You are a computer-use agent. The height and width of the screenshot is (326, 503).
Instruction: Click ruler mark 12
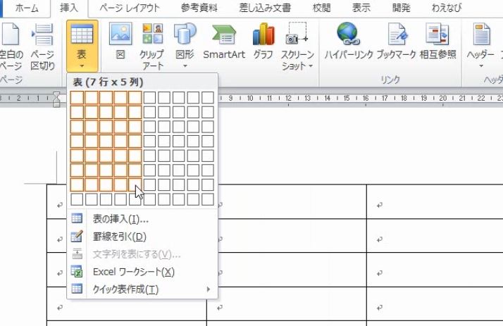[288, 98]
